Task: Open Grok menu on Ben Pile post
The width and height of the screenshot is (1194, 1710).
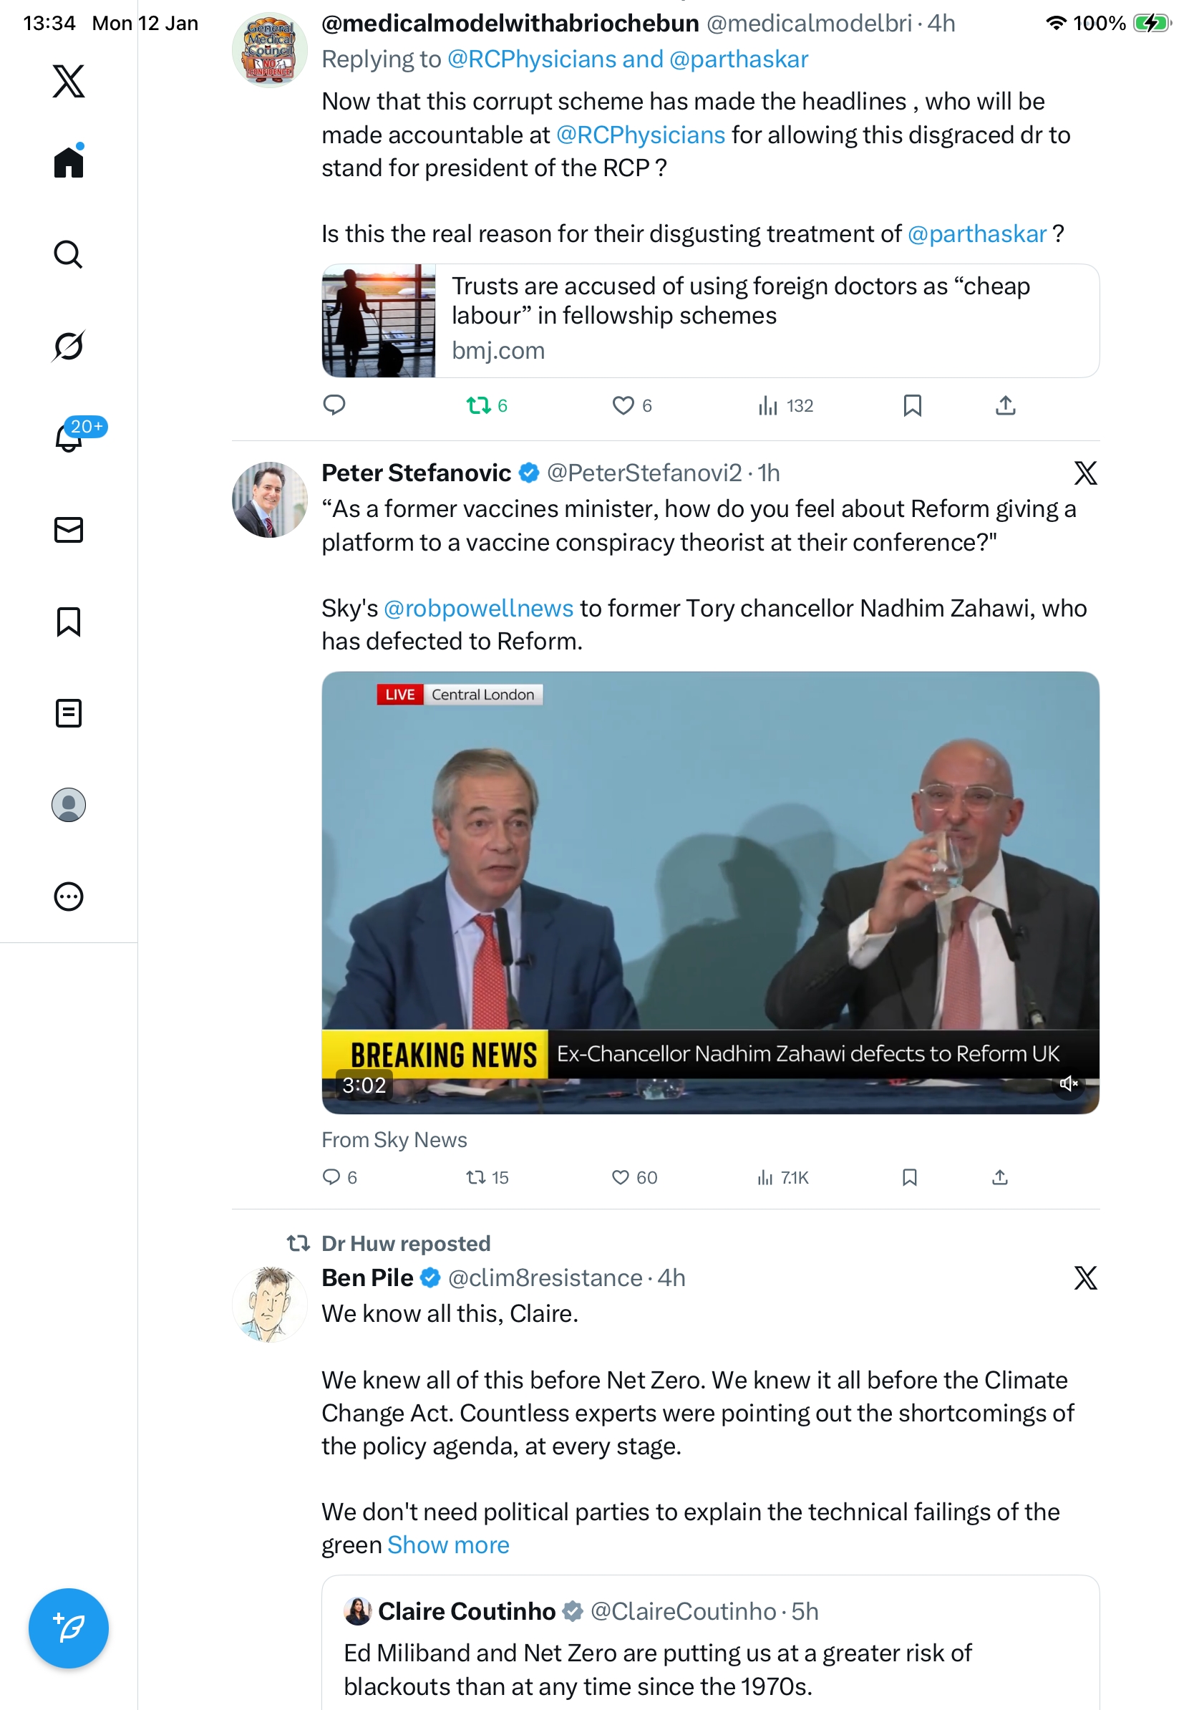Action: point(1085,1278)
